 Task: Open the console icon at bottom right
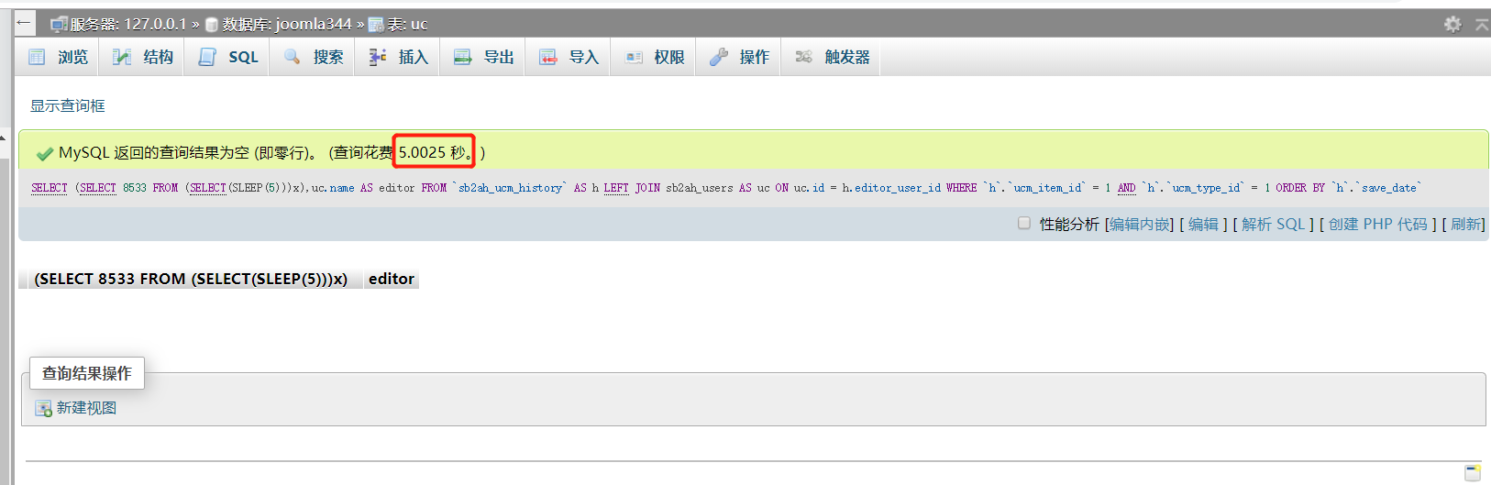click(1473, 473)
